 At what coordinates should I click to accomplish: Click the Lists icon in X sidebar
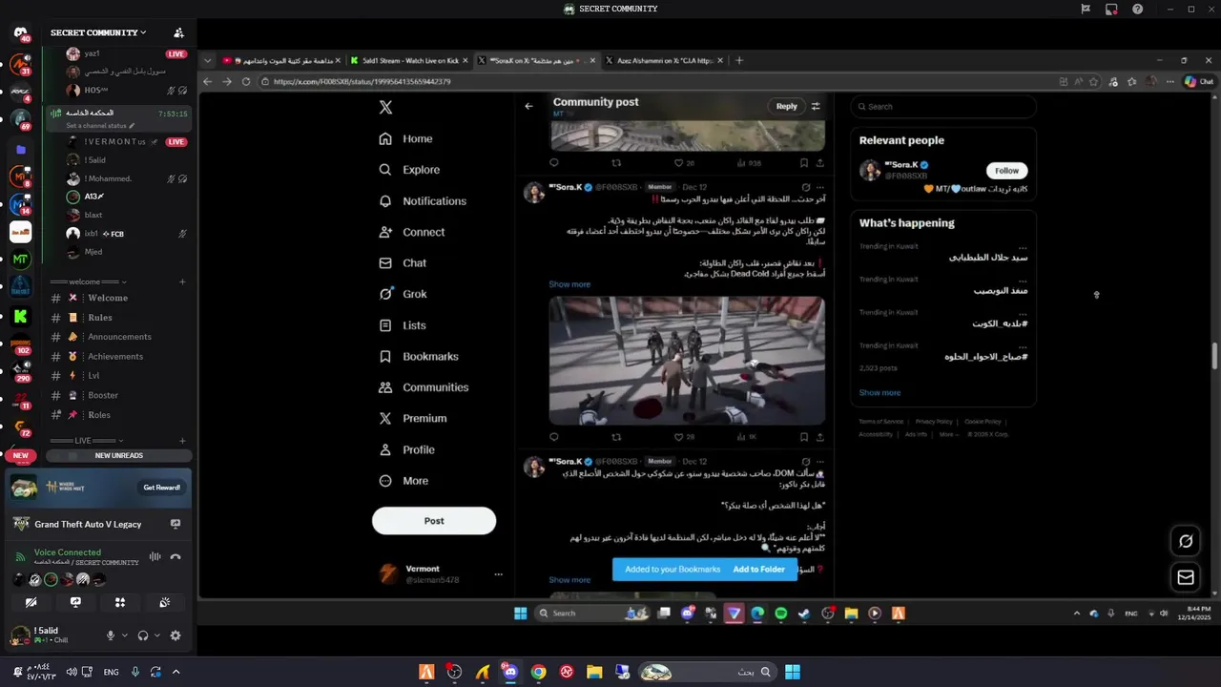385,325
